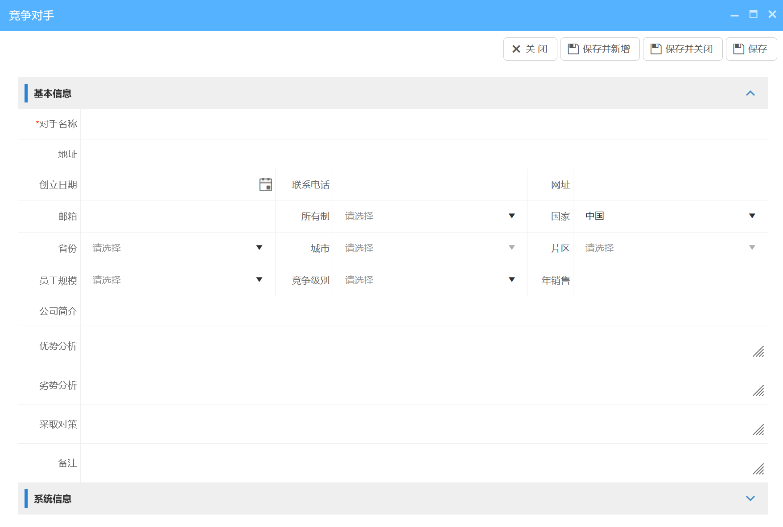Collapse the 基本信息 section
This screenshot has height=527, width=783.
tap(751, 94)
